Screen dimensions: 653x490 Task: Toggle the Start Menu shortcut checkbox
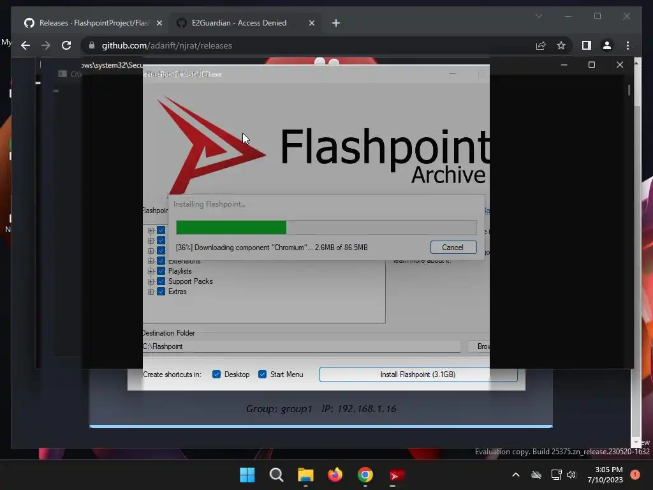[x=262, y=374]
